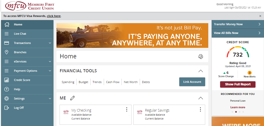Click the Transfer Money Now button

238,24
